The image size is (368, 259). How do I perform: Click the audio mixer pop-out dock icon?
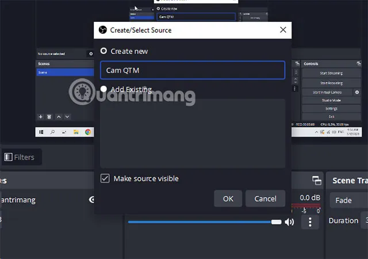point(317,180)
